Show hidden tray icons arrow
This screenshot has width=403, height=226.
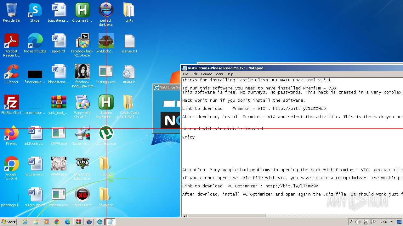(x=351, y=222)
